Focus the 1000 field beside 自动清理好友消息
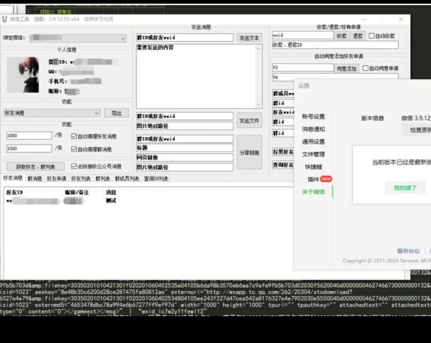Screen dimensions: 431x343 29,135
